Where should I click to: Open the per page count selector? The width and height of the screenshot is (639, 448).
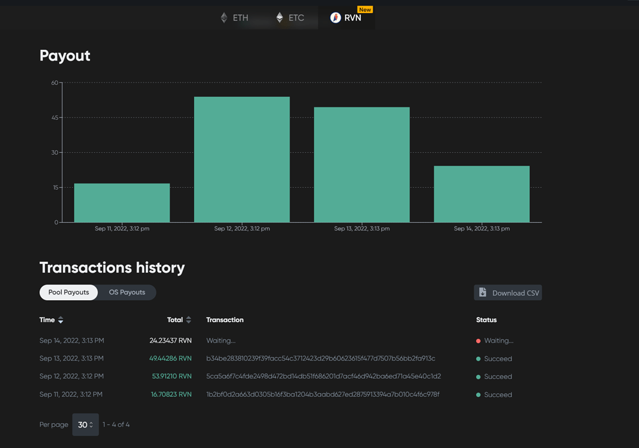tap(85, 424)
